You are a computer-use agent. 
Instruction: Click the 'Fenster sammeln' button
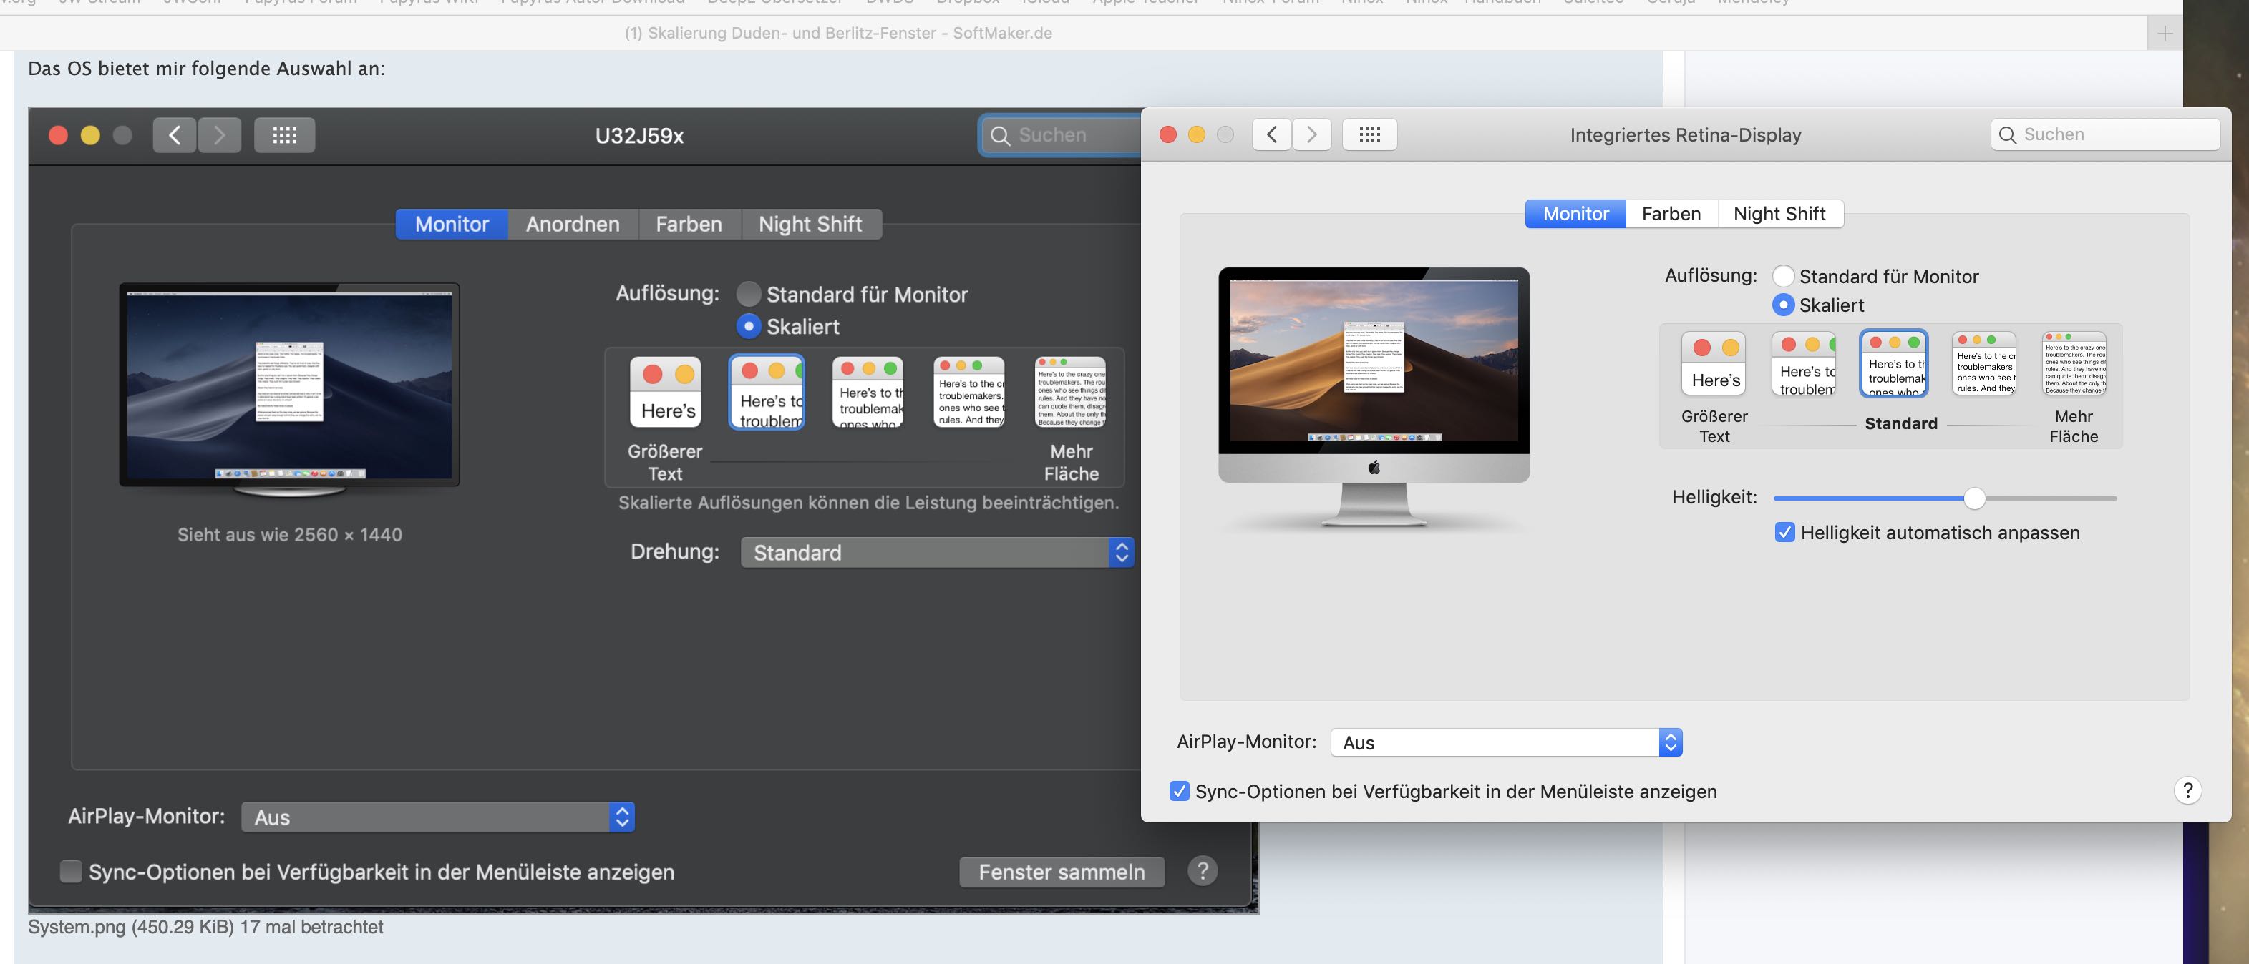tap(1061, 872)
